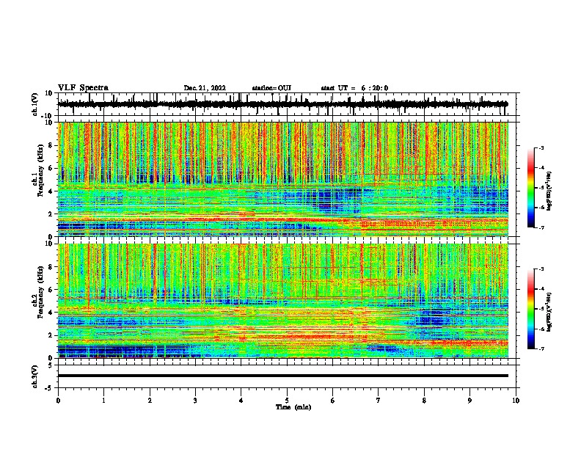The width and height of the screenshot is (581, 449).
Task: Click the time axis tick label 1
Action: pos(103,401)
